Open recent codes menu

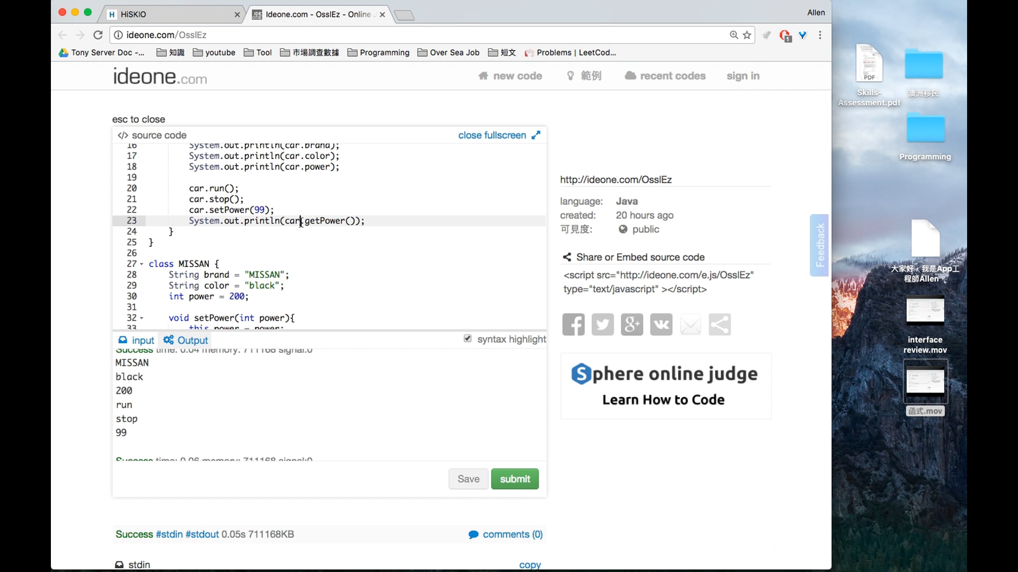pyautogui.click(x=665, y=76)
